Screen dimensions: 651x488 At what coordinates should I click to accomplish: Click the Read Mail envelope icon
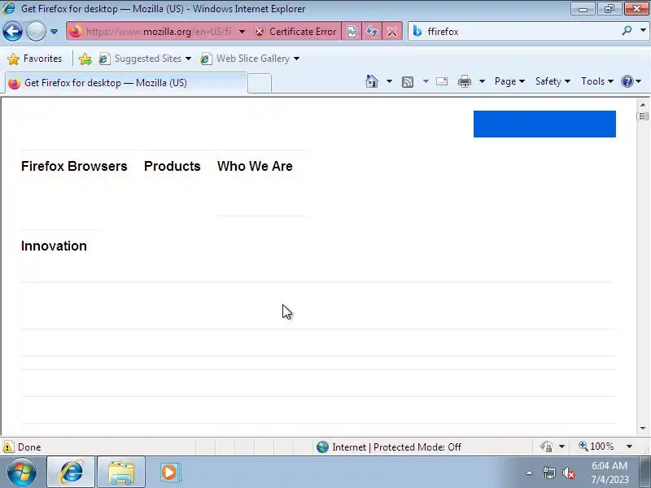click(x=442, y=81)
